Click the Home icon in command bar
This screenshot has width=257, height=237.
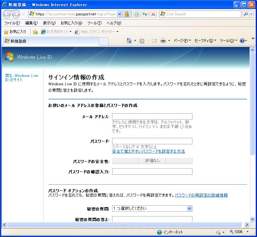pyautogui.click(x=129, y=41)
